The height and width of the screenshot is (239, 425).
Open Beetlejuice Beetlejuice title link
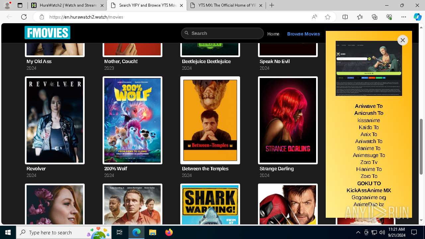206,61
